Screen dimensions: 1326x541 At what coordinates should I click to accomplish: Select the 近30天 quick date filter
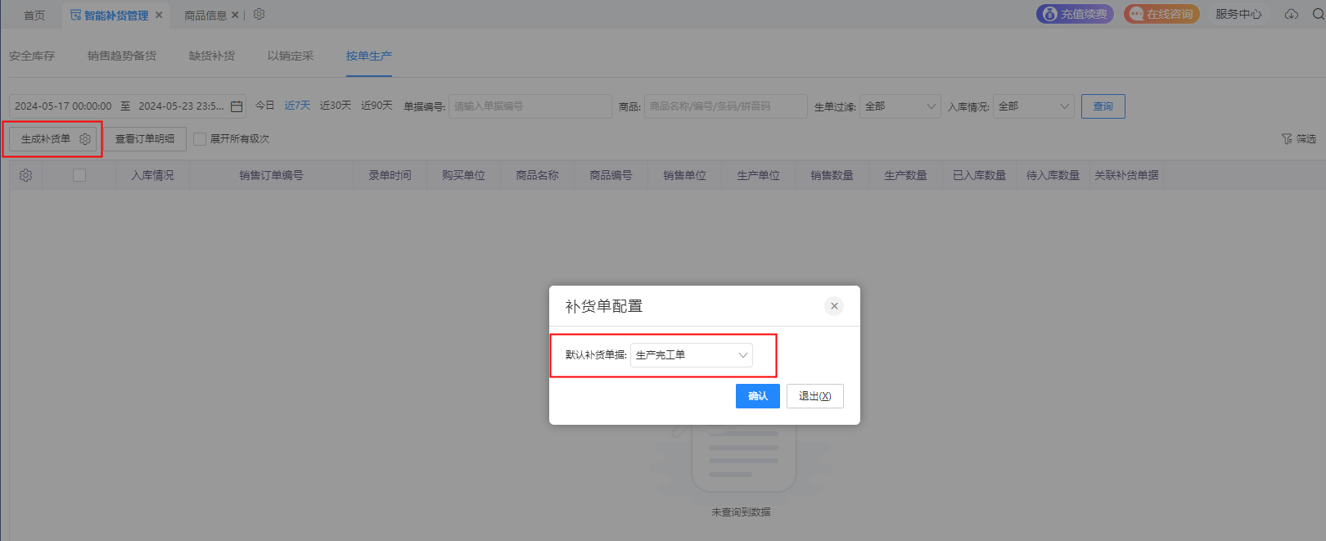click(336, 106)
